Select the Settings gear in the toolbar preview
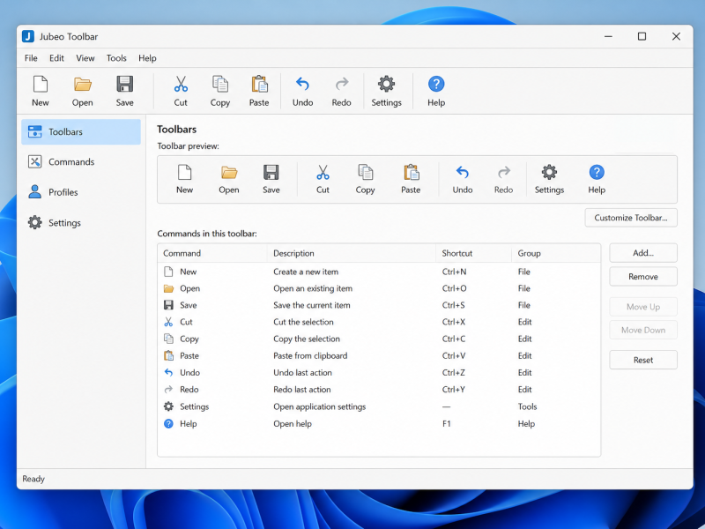705x529 pixels. [549, 172]
